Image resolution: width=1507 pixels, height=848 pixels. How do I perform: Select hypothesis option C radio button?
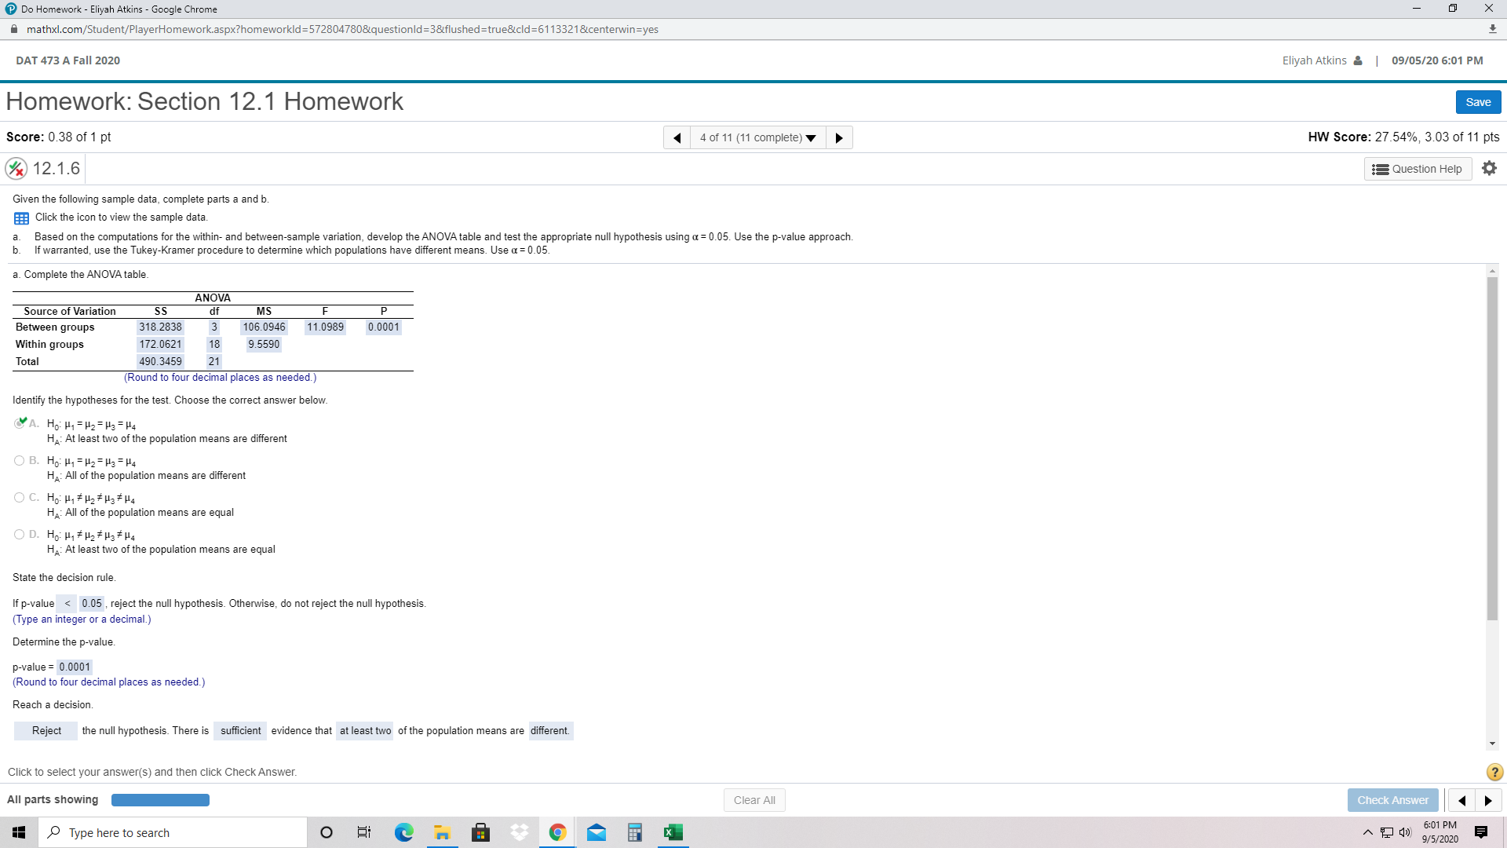click(19, 498)
